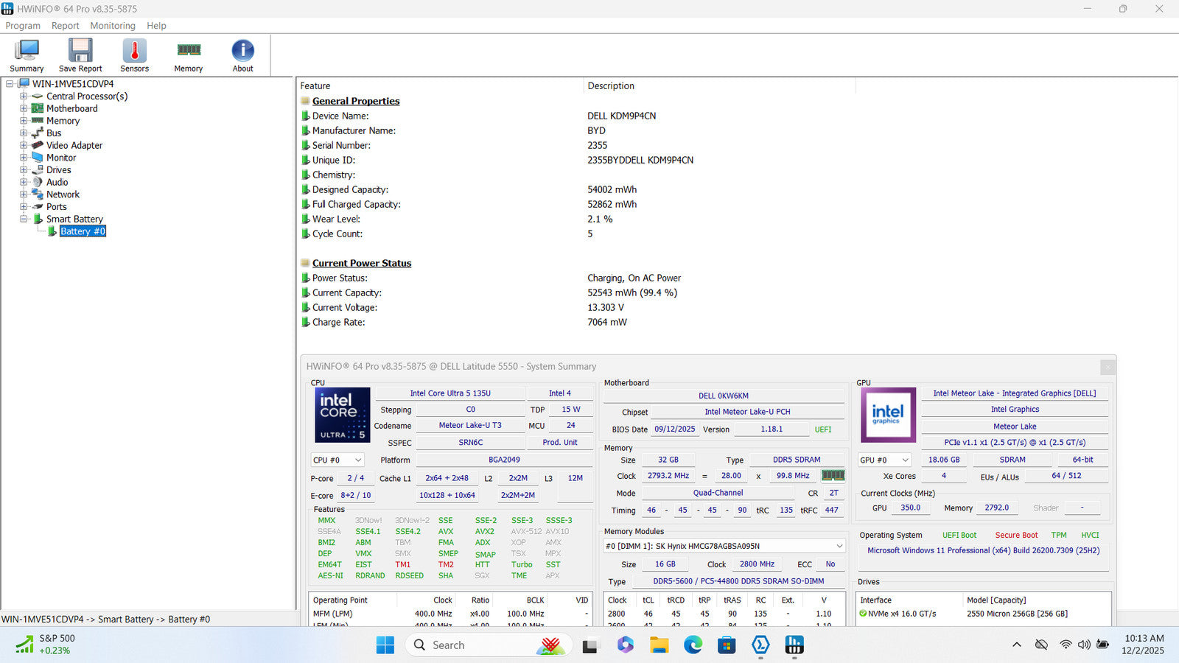Open File Explorer from the taskbar
Viewport: 1179px width, 663px height.
659,645
